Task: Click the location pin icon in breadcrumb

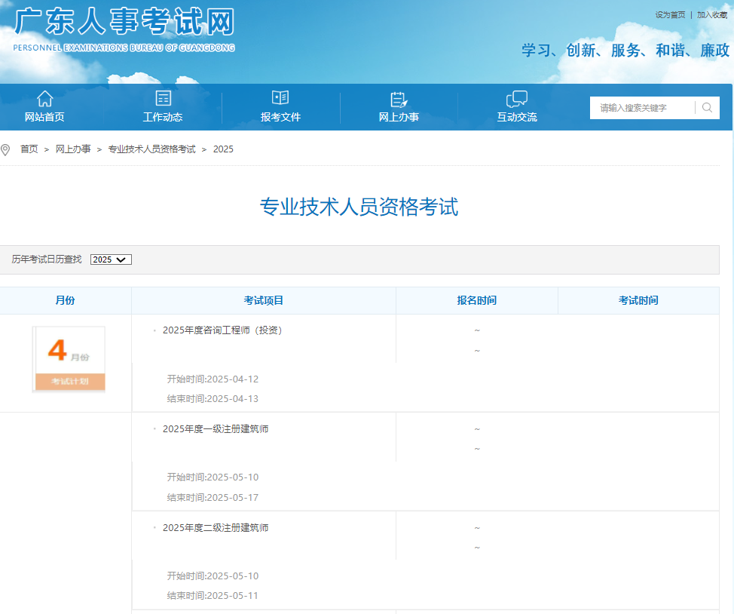Action: click(x=5, y=150)
